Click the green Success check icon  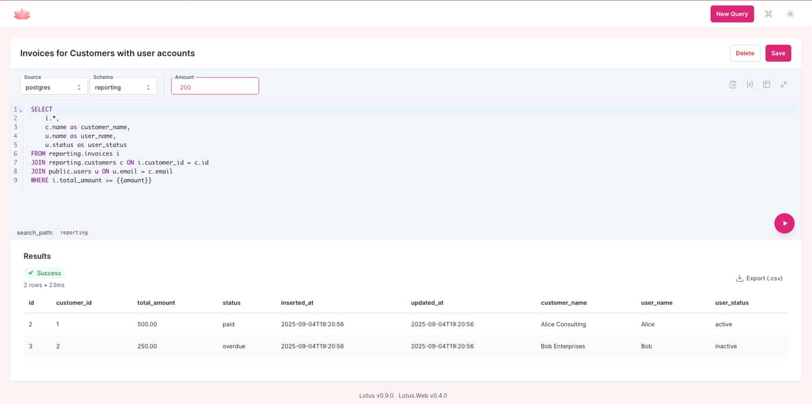coord(31,273)
